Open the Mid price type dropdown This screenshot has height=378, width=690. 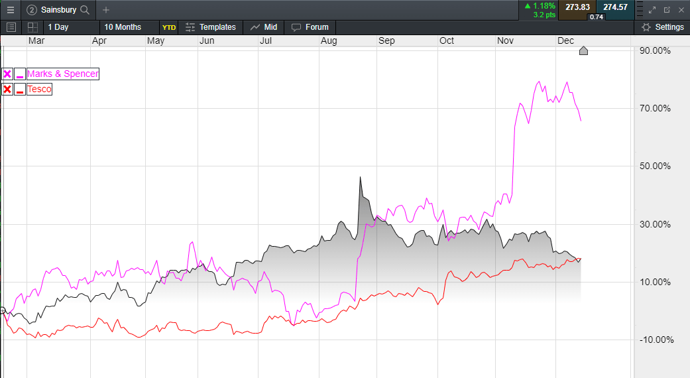click(264, 27)
